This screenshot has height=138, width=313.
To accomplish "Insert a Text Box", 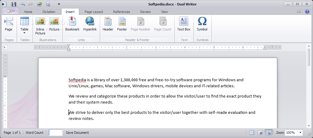I will click(x=184, y=24).
